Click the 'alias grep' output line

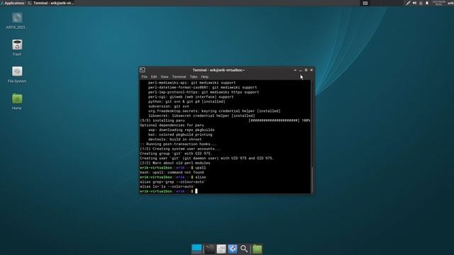pos(172,182)
